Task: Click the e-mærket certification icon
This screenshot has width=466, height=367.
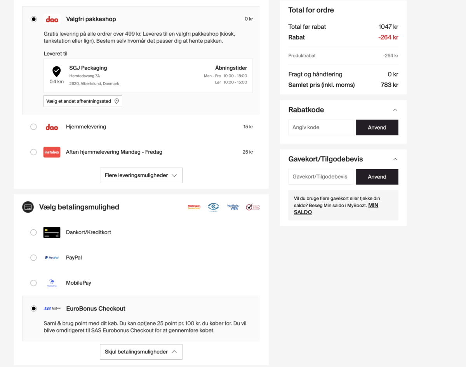Action: (x=213, y=207)
